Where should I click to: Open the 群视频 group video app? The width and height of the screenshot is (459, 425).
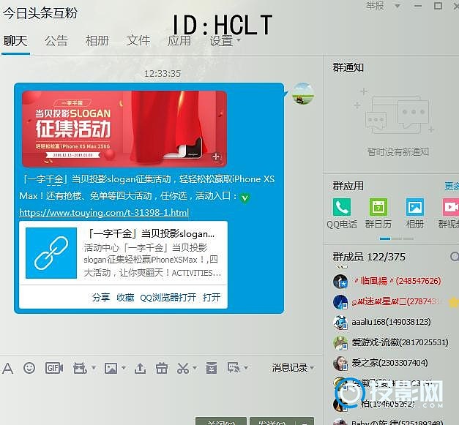point(451,207)
